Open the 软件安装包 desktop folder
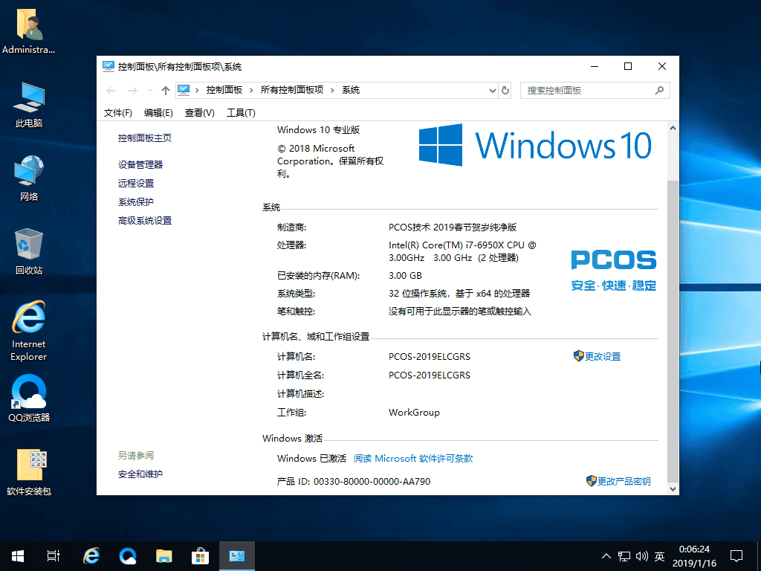This screenshot has height=571, width=761. coord(29,472)
